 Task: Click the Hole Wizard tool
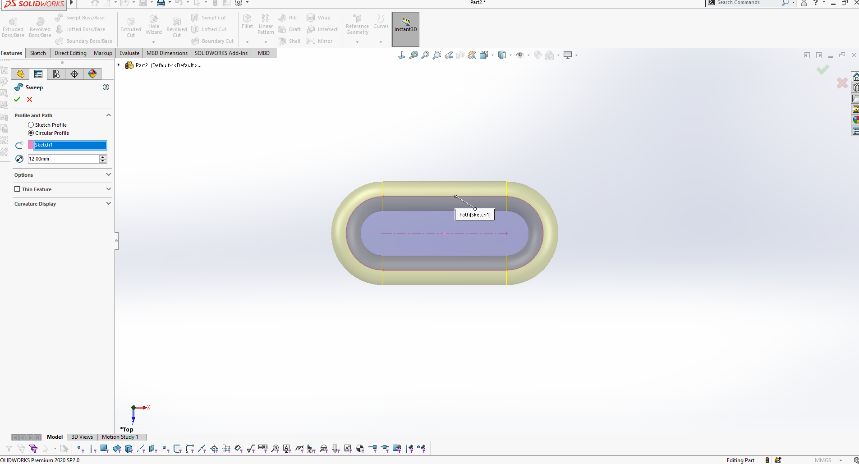coord(154,25)
